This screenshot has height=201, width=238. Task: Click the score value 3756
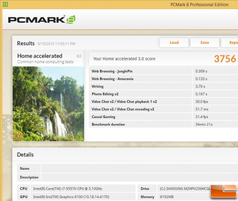click(225, 59)
